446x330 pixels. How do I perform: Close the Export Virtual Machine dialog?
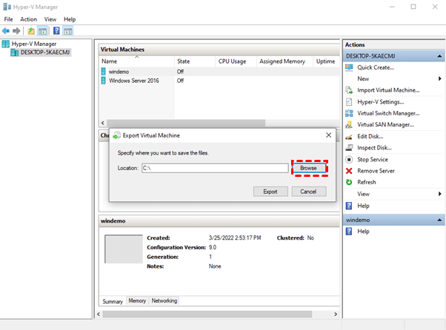coord(328,135)
